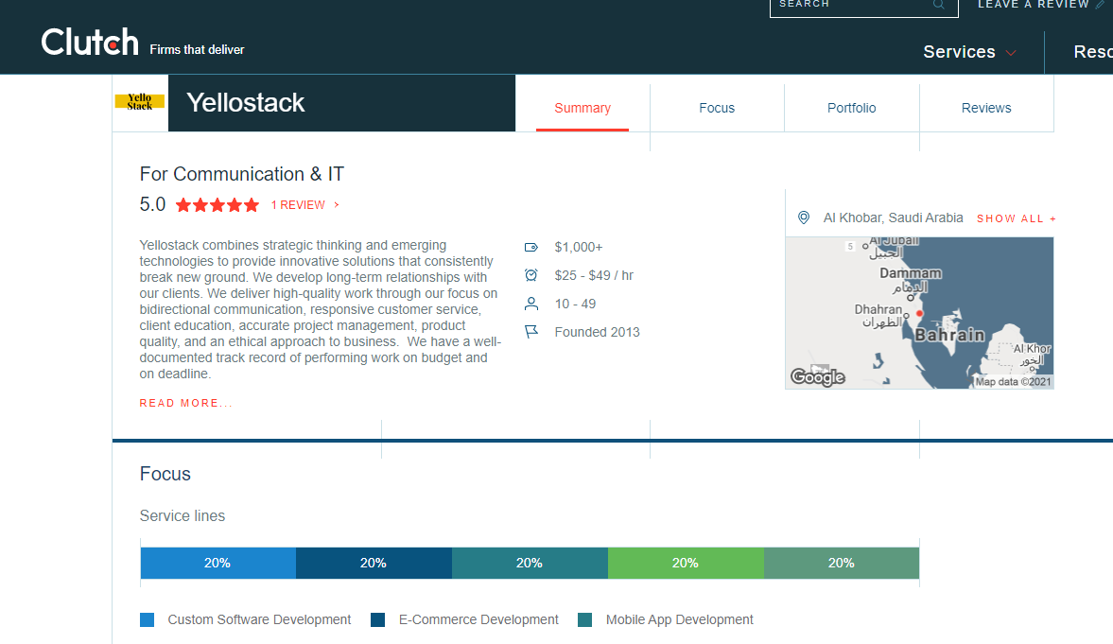Click the $1,000+ minimum project text

click(579, 247)
